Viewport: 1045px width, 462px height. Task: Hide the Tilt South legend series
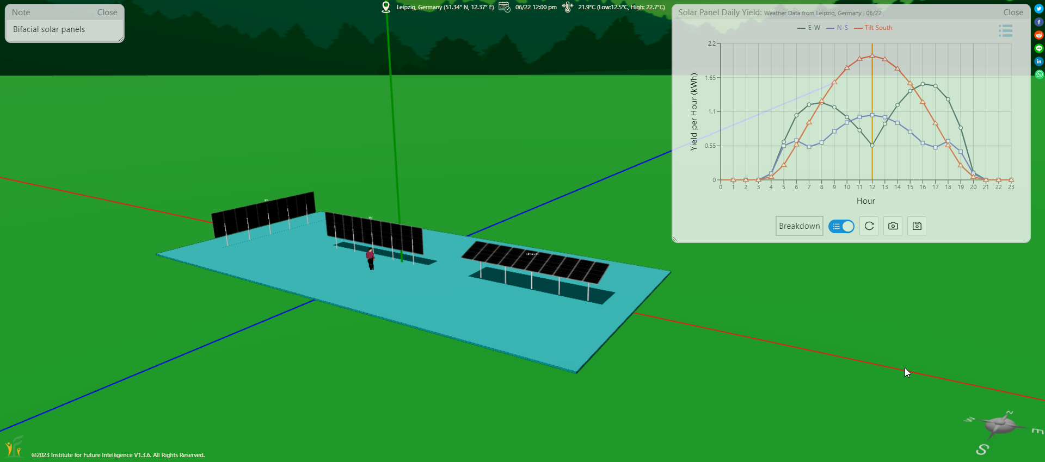coord(874,28)
